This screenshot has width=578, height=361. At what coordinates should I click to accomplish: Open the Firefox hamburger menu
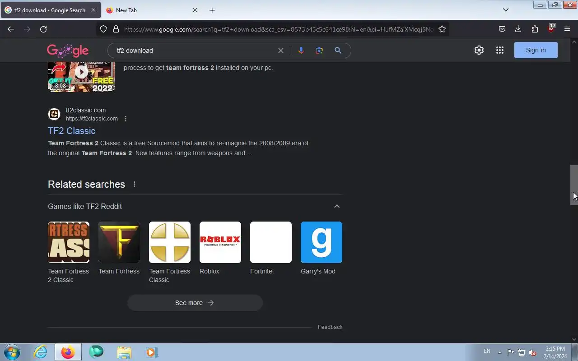[x=567, y=29]
